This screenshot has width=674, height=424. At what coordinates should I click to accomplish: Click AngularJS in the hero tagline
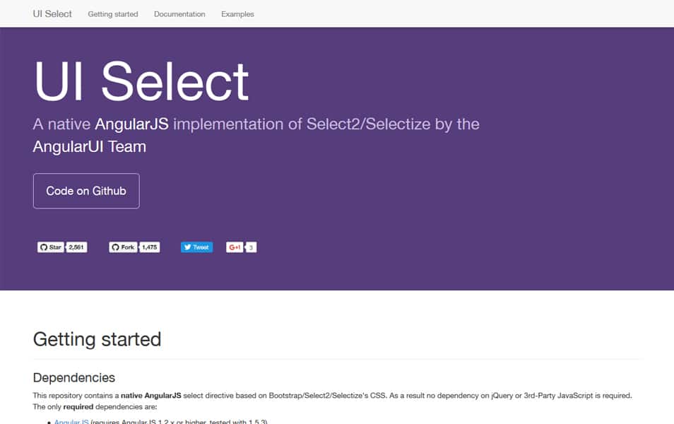pos(131,124)
